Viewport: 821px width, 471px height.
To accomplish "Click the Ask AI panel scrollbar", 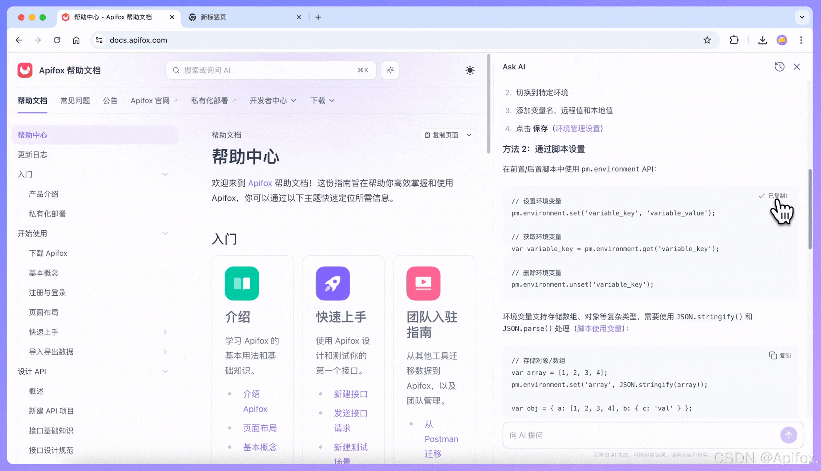I will point(810,209).
